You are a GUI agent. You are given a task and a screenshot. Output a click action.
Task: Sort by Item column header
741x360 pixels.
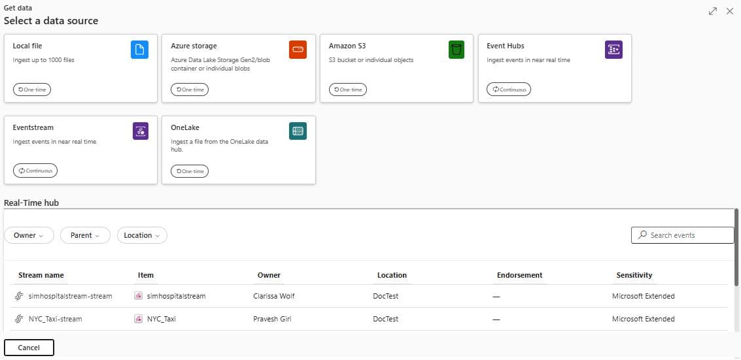(x=146, y=275)
